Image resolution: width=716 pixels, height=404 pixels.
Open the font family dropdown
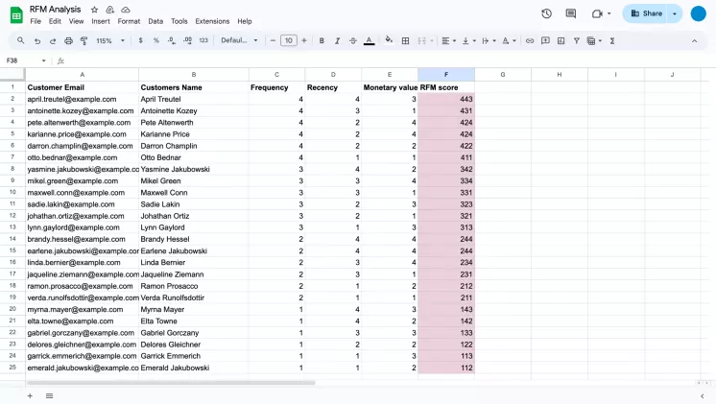coord(239,41)
